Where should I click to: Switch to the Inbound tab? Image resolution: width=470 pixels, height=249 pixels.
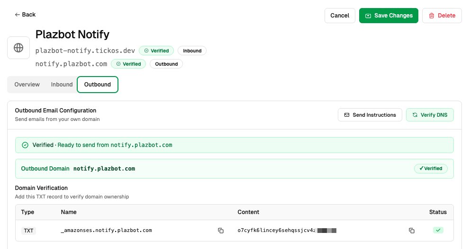click(62, 85)
